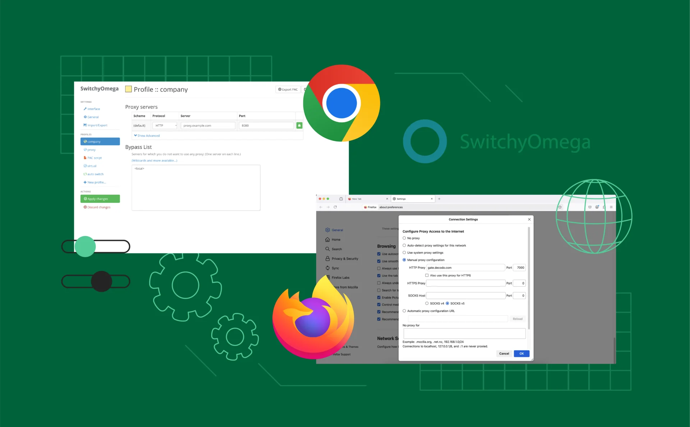Expand Show Advanced
The image size is (690, 427).
pos(147,136)
